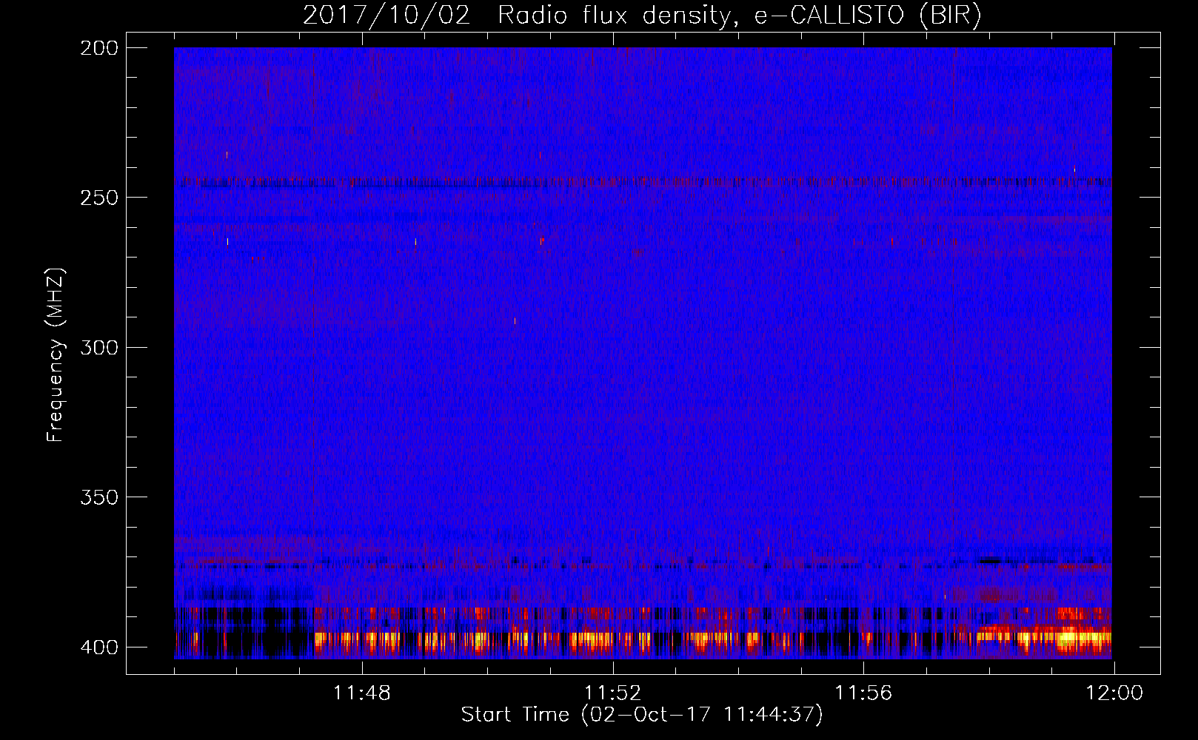Click the 'Start Time (02-Oct-17 11:44:37)' axis label

coord(642,715)
